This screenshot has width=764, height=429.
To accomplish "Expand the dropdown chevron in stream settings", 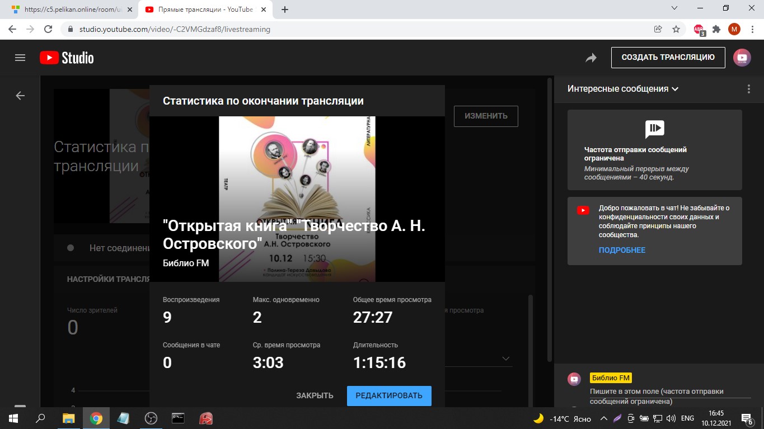I will coord(505,359).
